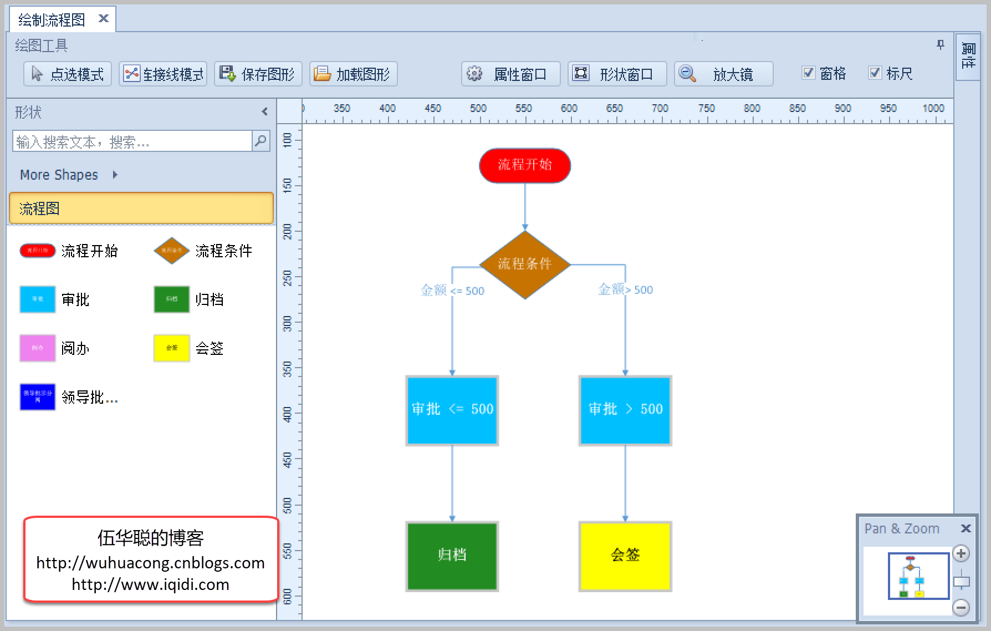
Task: Select the 审批 > 500 box
Action: point(625,410)
